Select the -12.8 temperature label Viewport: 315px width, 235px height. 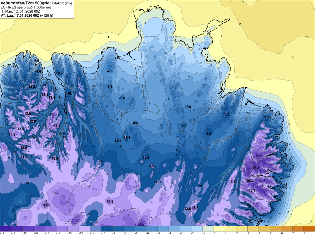tap(32, 121)
